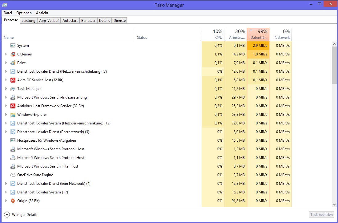Screen dimensions: 338x223
Task: Click the Avira.OE.ServiceHost red icon
Action: point(13,80)
